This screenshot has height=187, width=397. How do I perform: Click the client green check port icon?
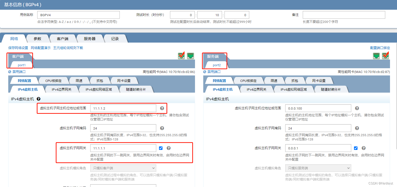point(181,56)
